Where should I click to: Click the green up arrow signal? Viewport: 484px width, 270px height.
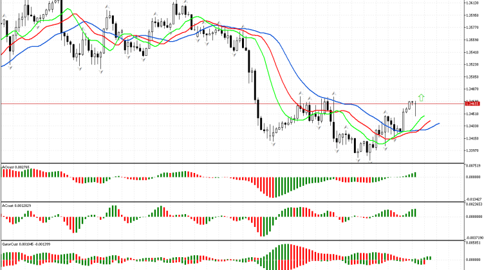422,98
